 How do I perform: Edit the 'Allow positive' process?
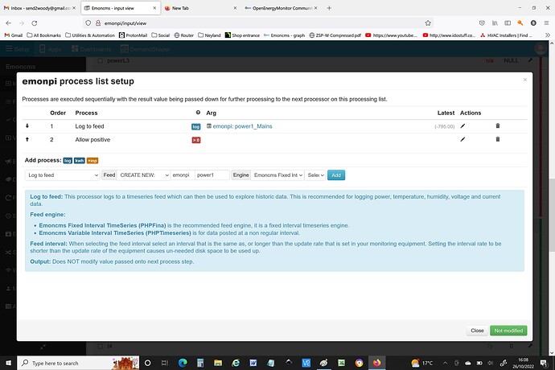[462, 139]
